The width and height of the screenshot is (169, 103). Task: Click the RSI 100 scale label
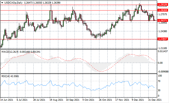click(160, 76)
